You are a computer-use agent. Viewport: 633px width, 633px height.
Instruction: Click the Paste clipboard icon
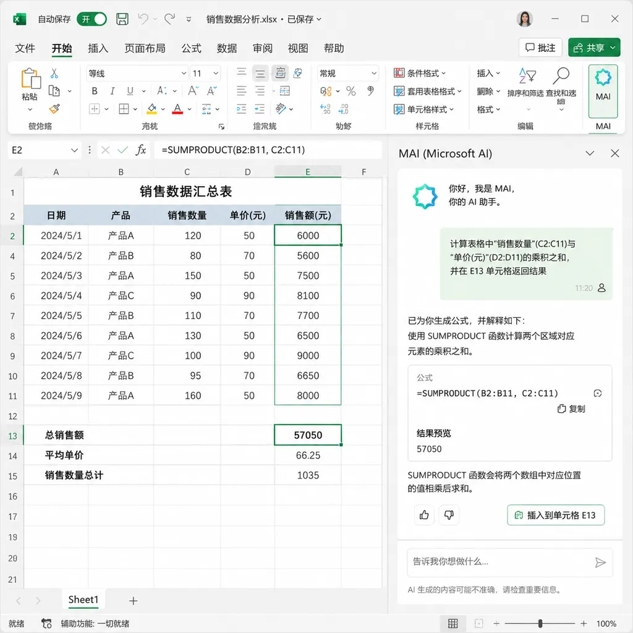pos(31,79)
